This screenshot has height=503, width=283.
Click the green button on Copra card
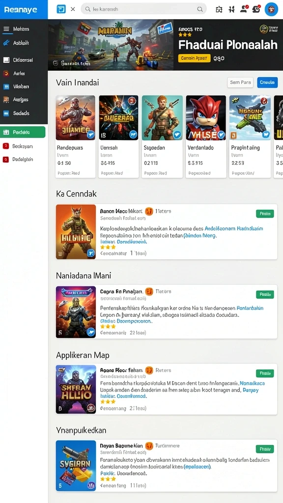(265, 294)
